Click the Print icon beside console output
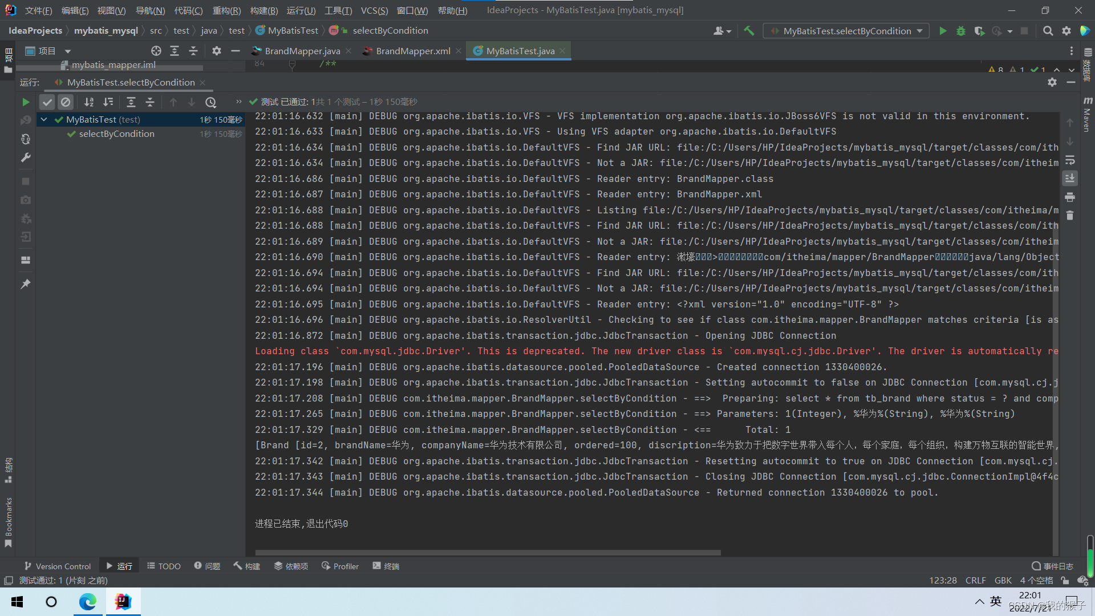This screenshot has width=1095, height=616. [1070, 197]
